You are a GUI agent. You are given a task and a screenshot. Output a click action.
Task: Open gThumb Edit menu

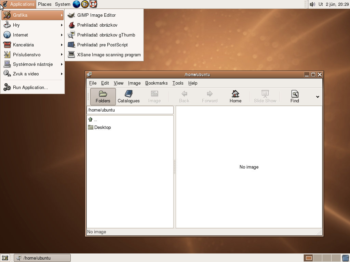(105, 83)
